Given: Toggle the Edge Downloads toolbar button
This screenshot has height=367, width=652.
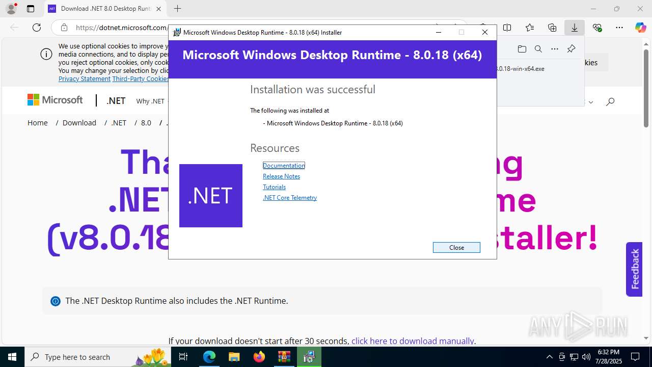Looking at the screenshot, I should [575, 28].
